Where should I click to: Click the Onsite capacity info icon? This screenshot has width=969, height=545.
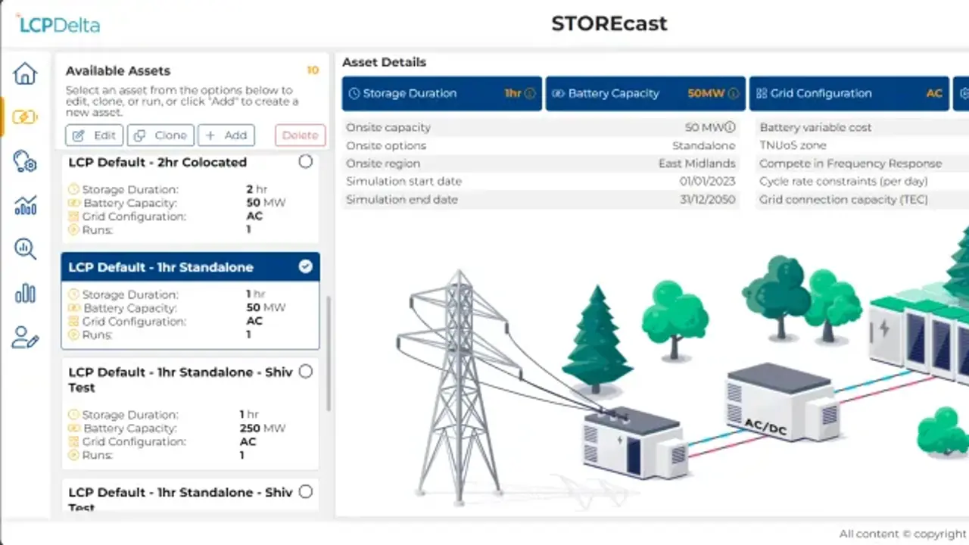pyautogui.click(x=730, y=127)
